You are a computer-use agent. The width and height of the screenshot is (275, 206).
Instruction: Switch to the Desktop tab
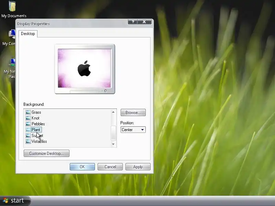28,34
